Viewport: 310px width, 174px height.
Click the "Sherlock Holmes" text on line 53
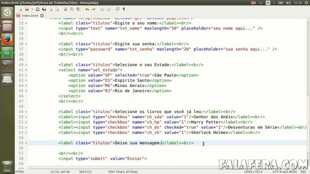(210, 132)
